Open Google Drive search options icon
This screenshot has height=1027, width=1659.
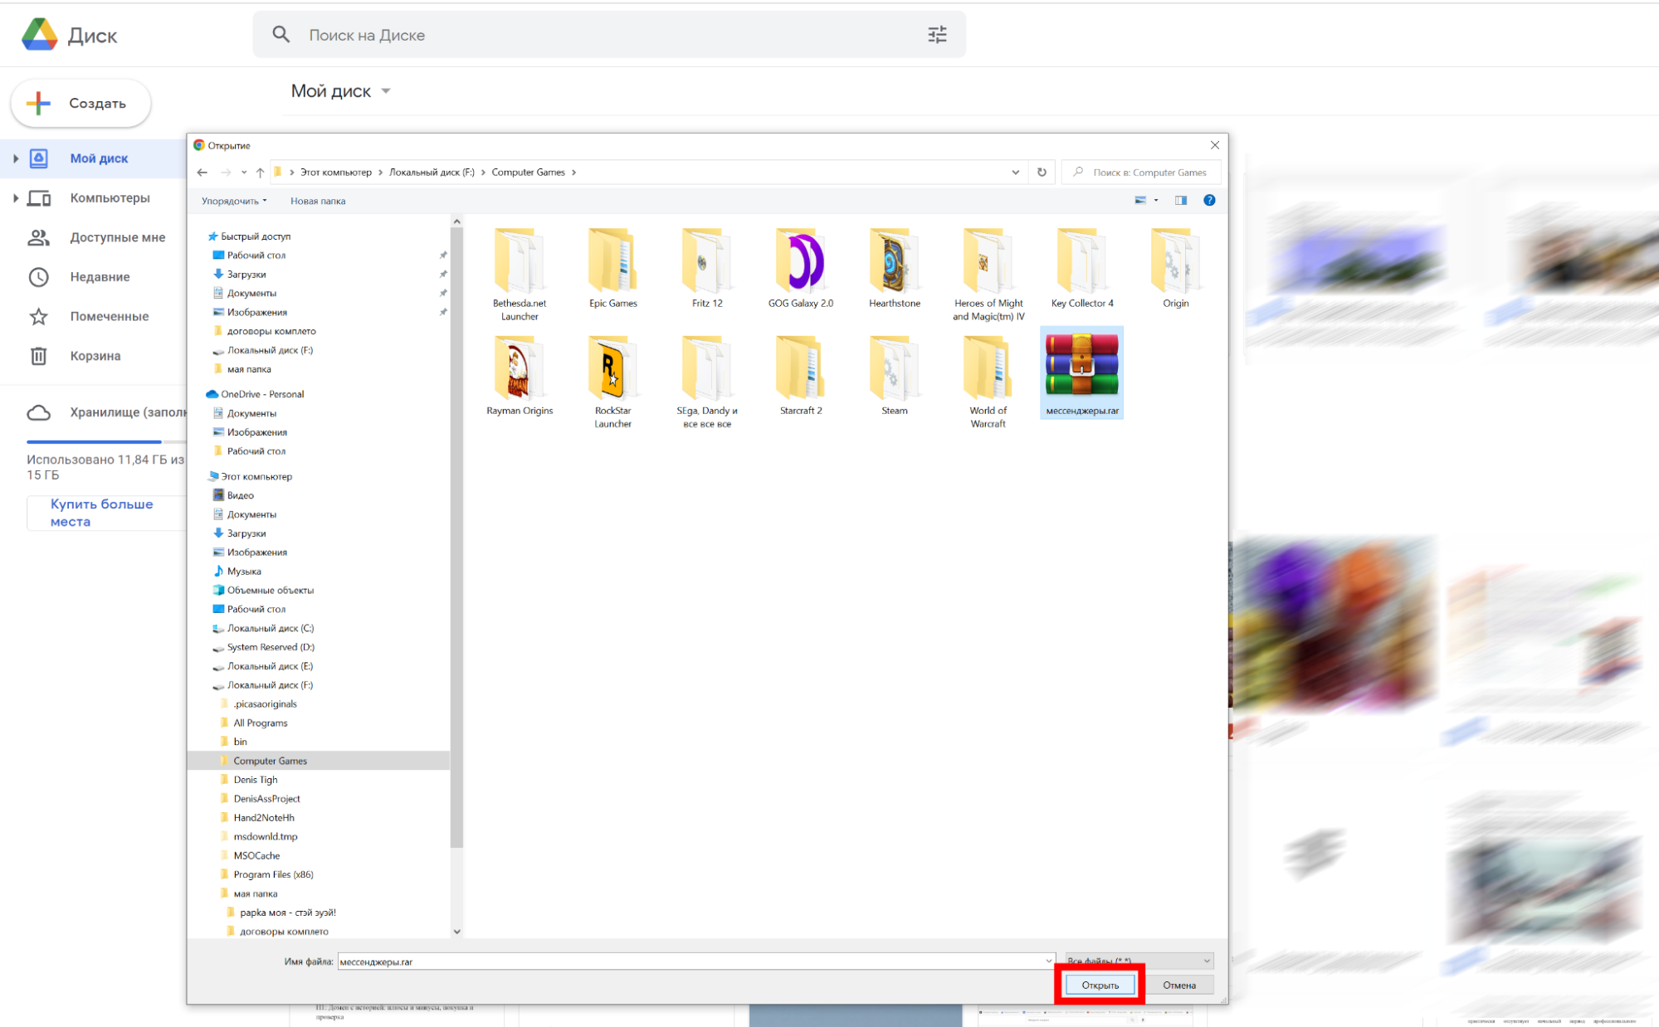(937, 35)
